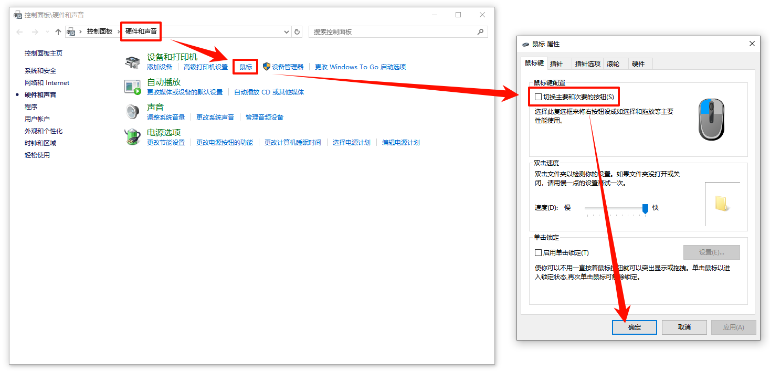770x372 pixels.
Task: Click the refresh button beside address bar
Action: pyautogui.click(x=298, y=31)
